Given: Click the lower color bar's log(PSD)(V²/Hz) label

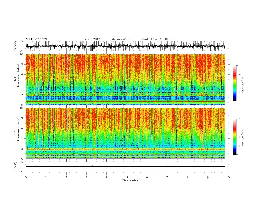Looking at the screenshot, I should click(x=243, y=138).
